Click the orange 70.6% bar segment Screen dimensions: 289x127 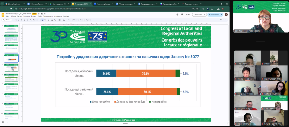(x=146, y=73)
